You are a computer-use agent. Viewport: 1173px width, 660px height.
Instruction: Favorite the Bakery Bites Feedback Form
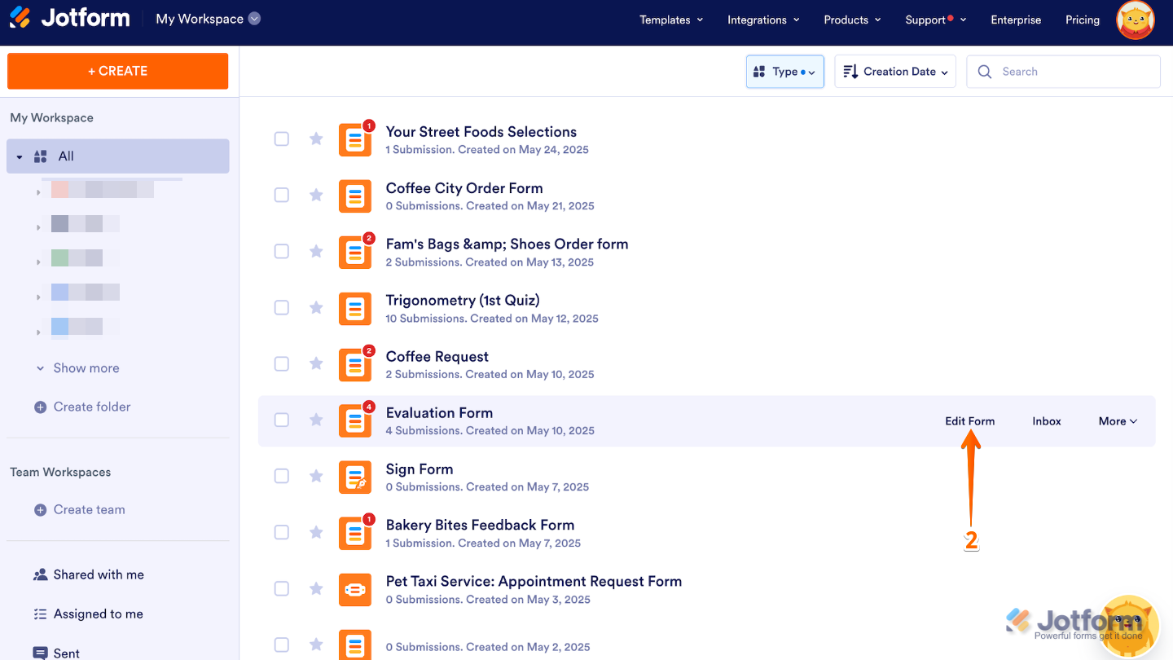(x=316, y=532)
